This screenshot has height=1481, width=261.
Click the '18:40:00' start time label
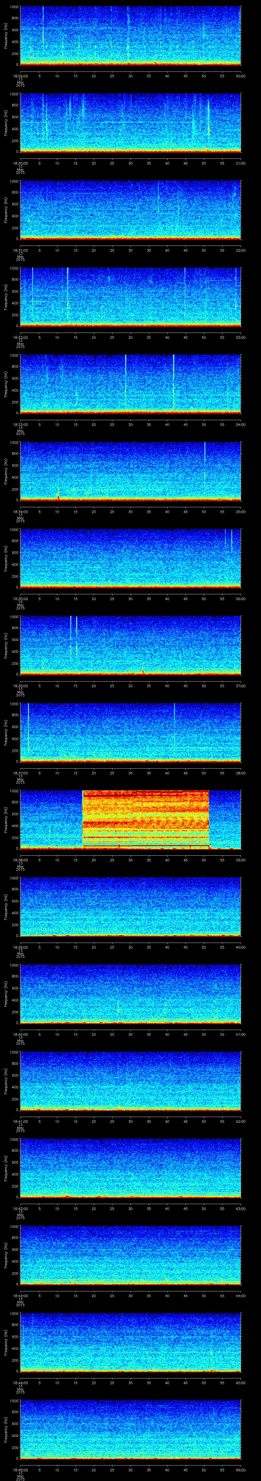coord(20,1034)
